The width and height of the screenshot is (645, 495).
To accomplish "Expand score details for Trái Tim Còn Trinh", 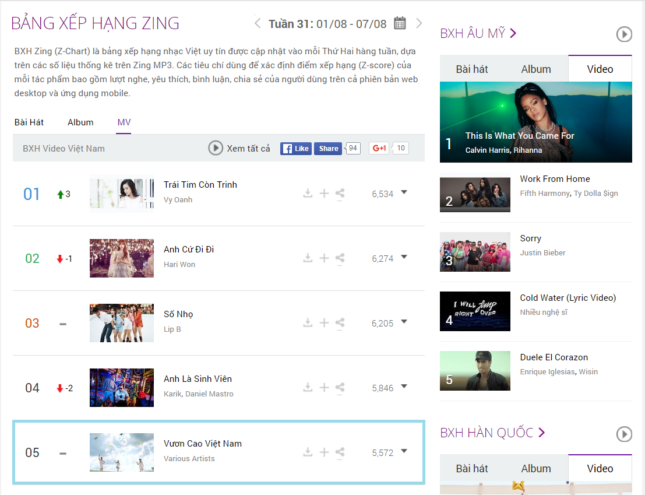I will click(x=404, y=192).
